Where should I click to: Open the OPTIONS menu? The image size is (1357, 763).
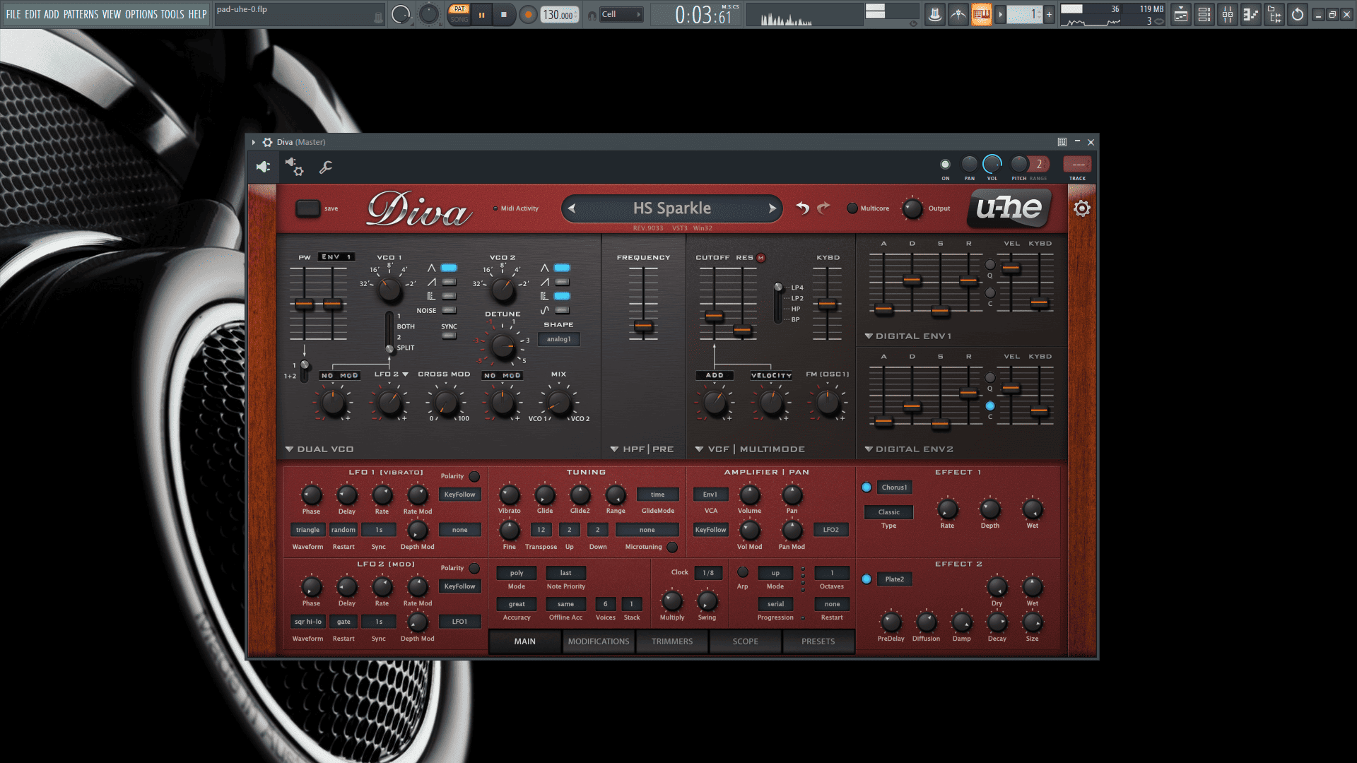(x=141, y=14)
